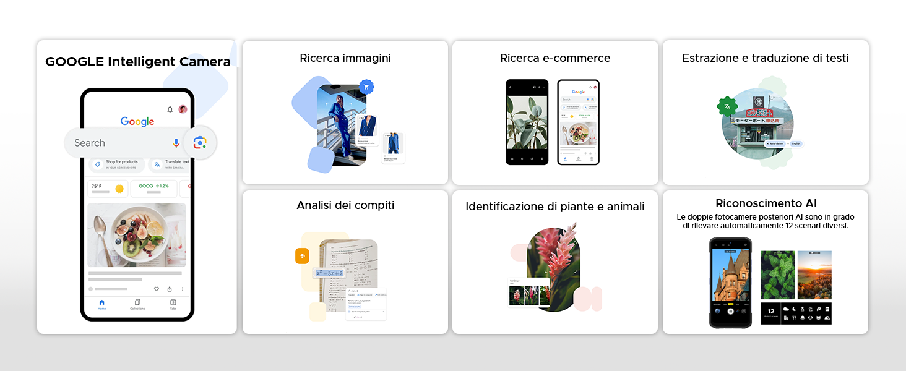Tap the Google Lens camera icon

[x=199, y=143]
